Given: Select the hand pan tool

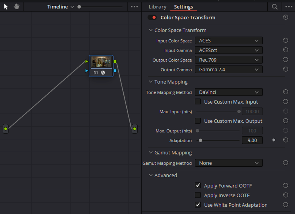Looking at the screenshot, I should [x=17, y=7].
